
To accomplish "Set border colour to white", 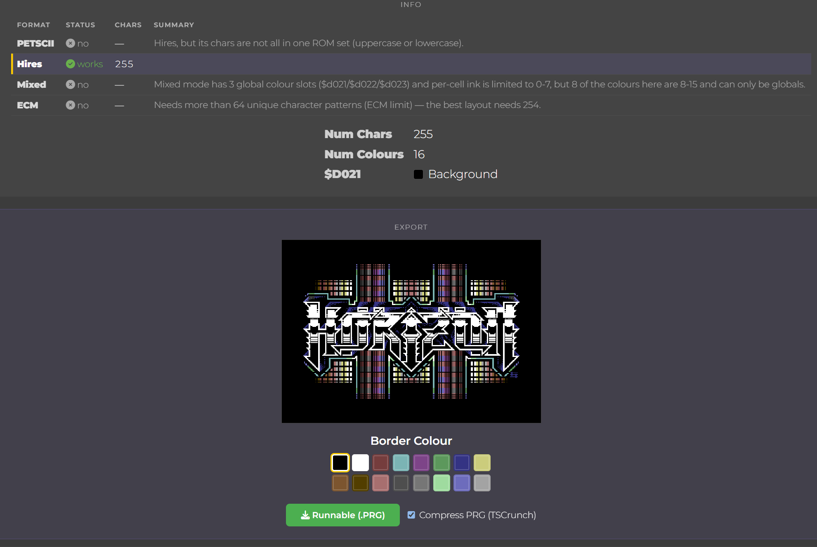I will 360,462.
